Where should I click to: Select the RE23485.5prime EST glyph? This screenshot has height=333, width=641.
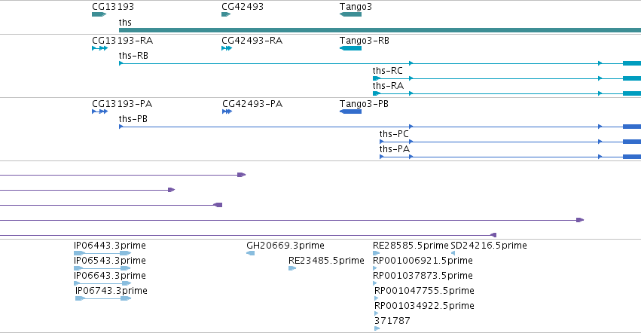tap(292, 268)
